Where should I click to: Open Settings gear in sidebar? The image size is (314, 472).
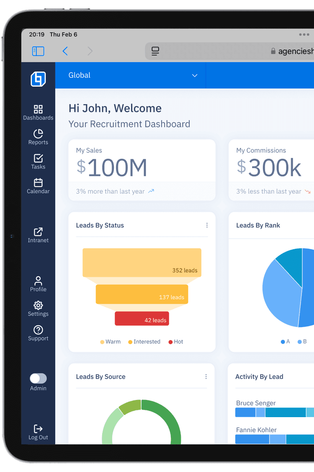(38, 305)
